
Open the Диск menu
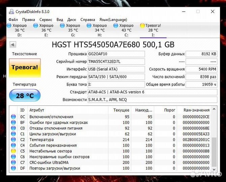point(72,20)
